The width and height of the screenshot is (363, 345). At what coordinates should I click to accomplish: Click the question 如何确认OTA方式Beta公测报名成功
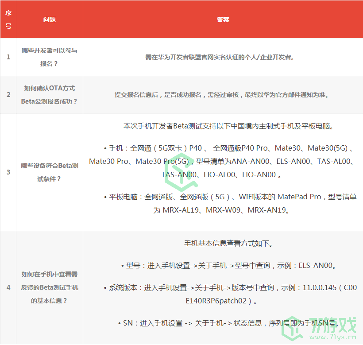[50, 95]
